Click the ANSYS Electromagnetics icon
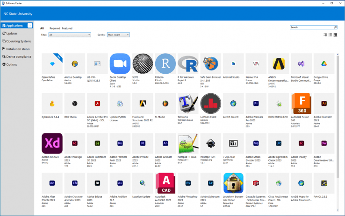The image size is (345, 216). point(279,63)
